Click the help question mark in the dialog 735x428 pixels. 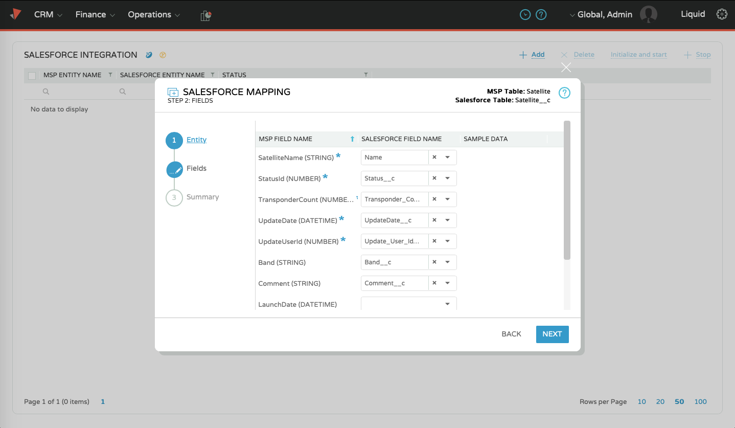click(564, 93)
